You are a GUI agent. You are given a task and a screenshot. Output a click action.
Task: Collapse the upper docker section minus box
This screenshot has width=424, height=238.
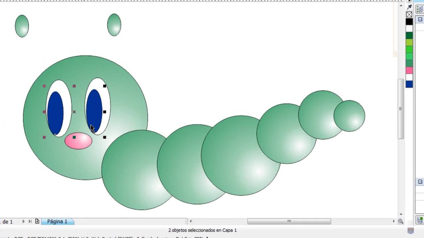pos(420,20)
